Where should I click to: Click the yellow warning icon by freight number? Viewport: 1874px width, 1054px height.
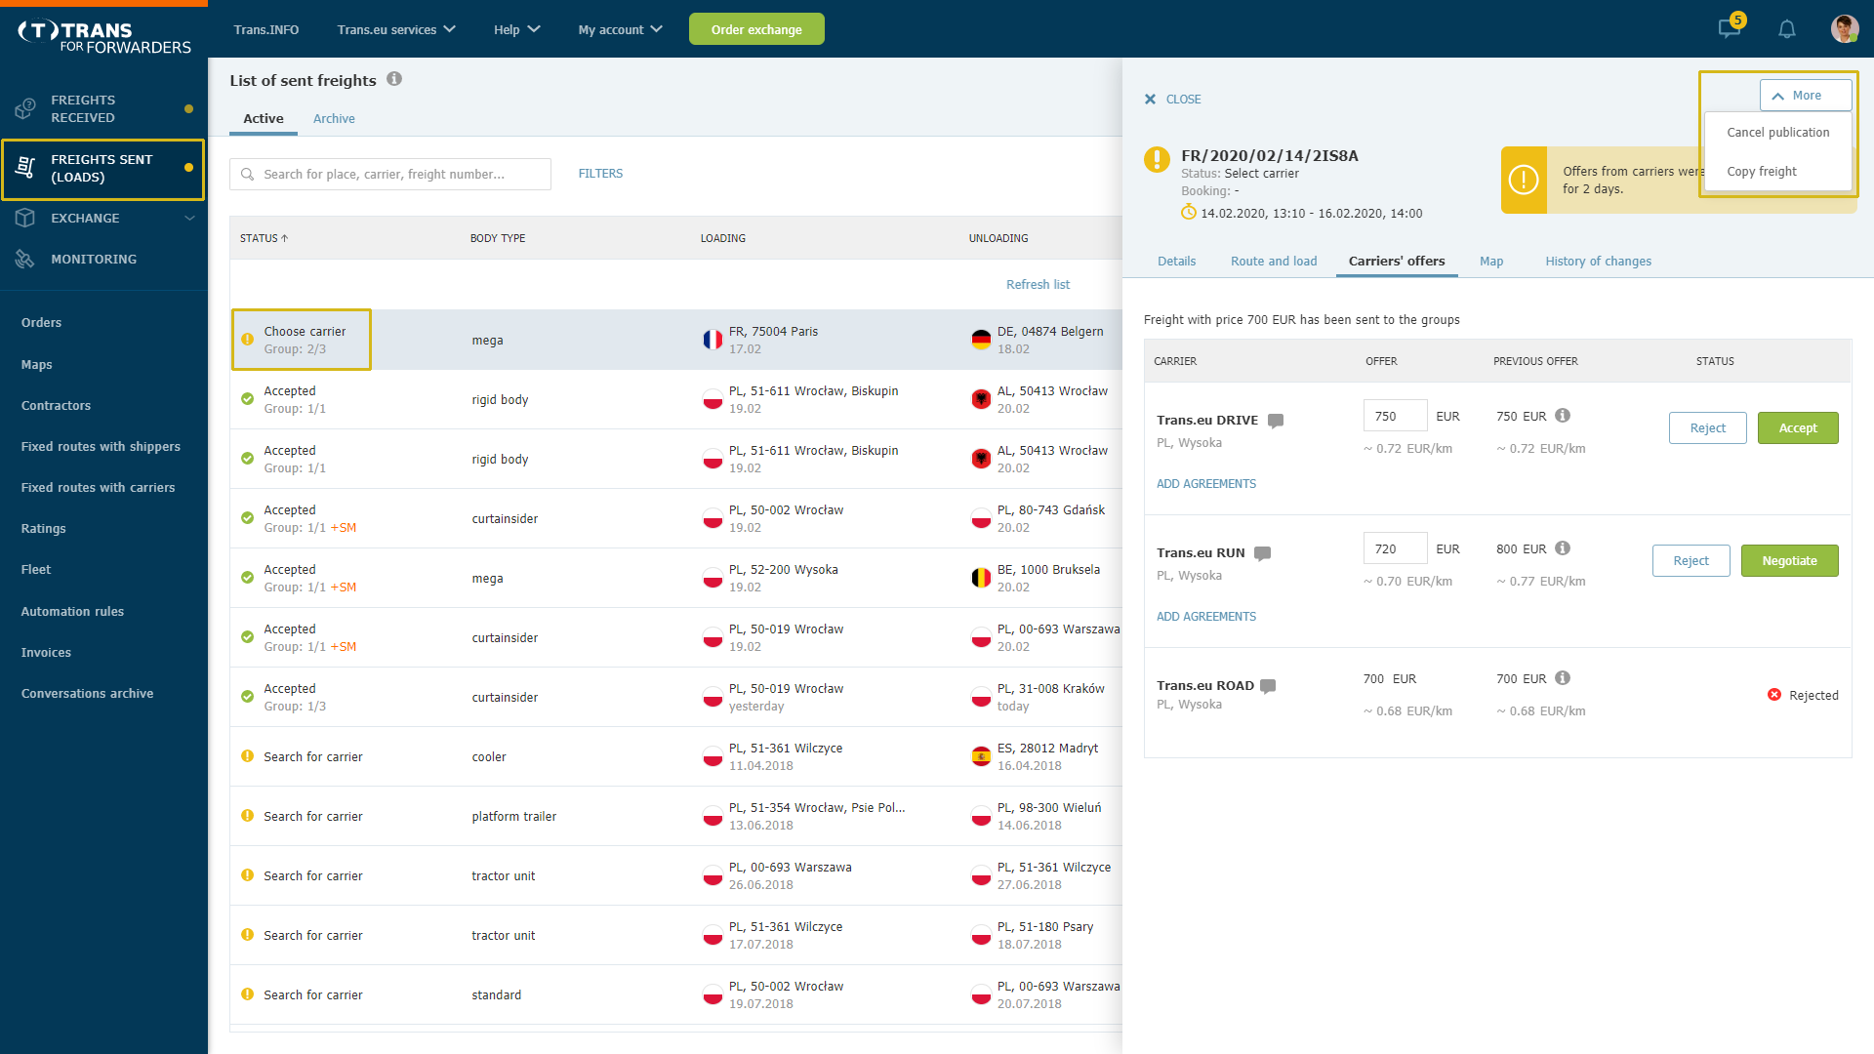pos(1157,159)
